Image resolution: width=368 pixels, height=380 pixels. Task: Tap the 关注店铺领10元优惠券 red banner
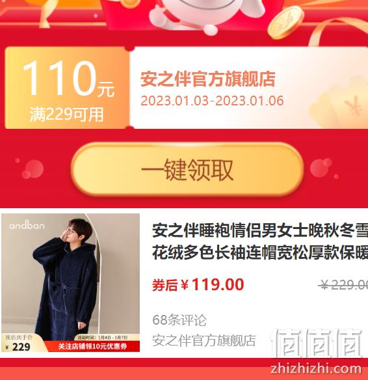(x=93, y=346)
